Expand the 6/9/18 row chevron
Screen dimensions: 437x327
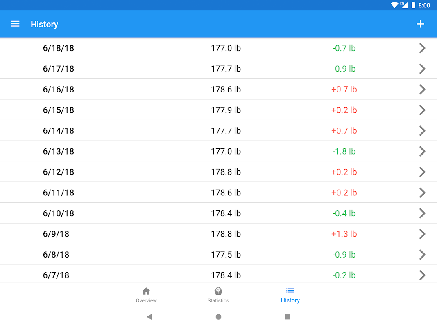pos(422,234)
